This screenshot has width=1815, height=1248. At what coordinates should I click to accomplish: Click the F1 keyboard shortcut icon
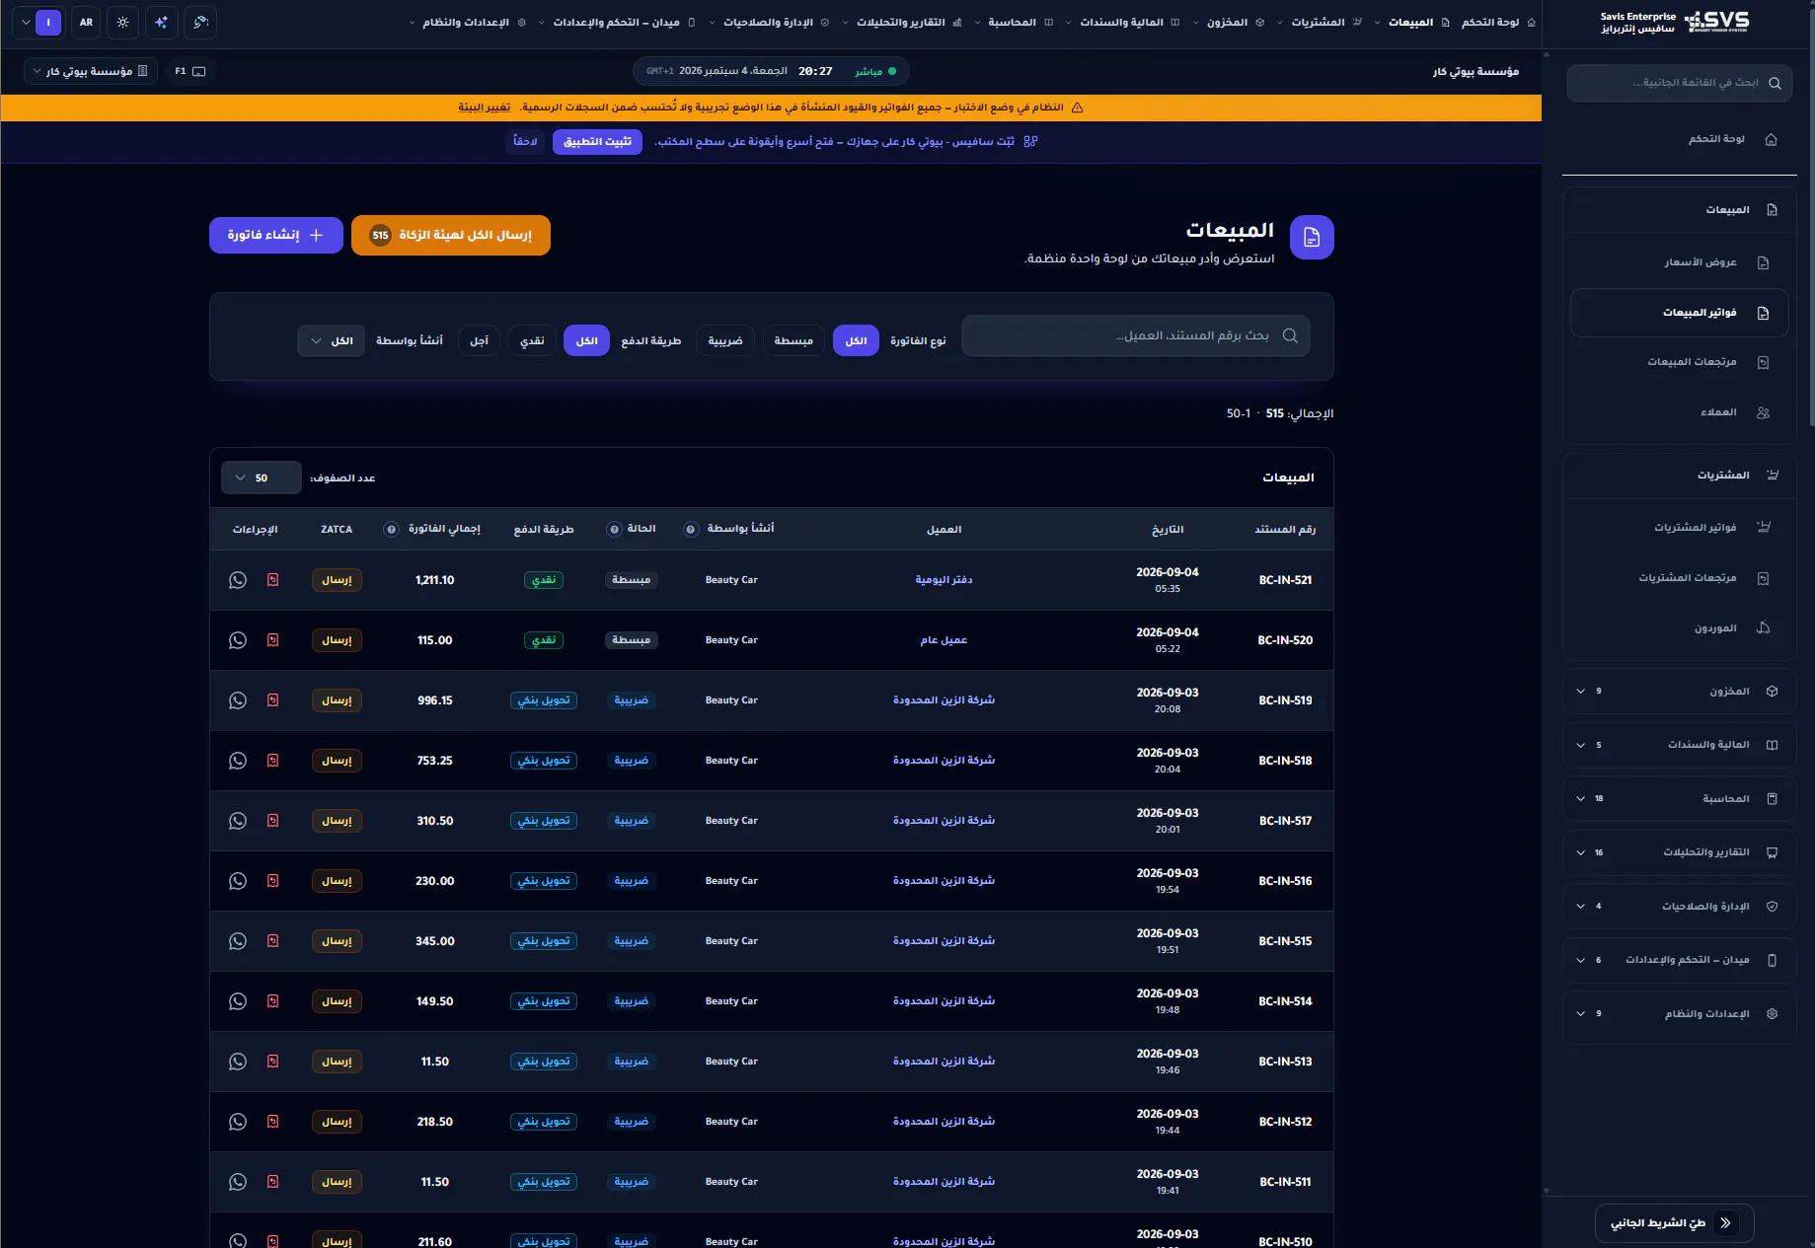pyautogui.click(x=190, y=71)
